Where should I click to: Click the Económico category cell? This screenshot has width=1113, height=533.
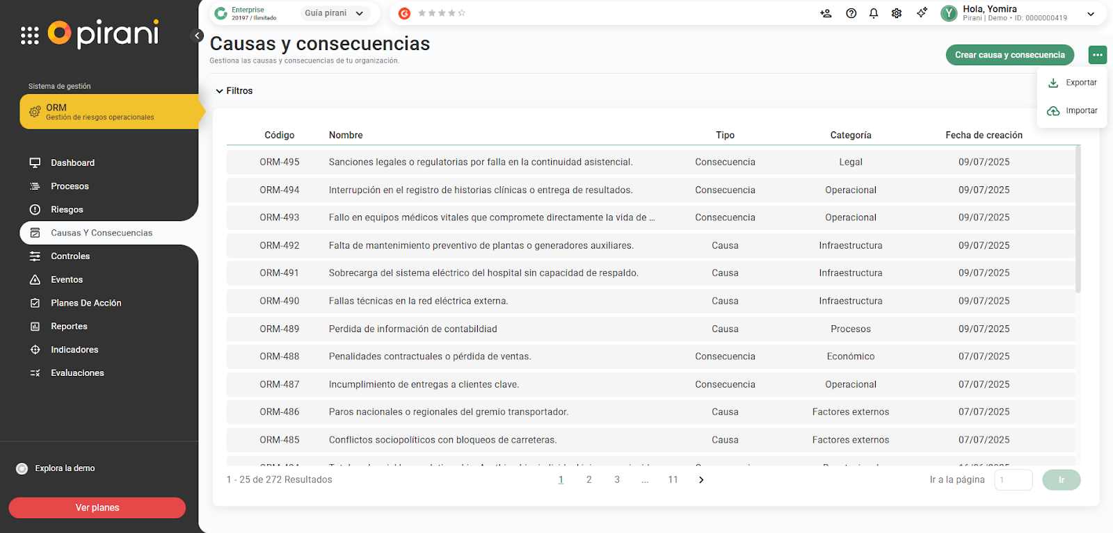click(x=851, y=356)
